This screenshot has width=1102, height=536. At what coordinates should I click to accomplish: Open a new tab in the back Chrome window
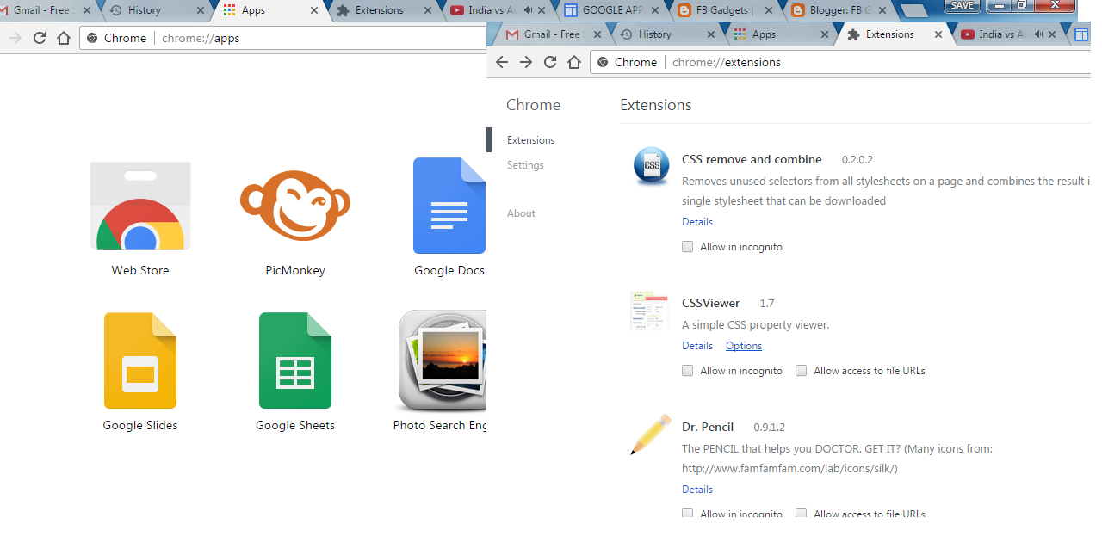(x=913, y=11)
